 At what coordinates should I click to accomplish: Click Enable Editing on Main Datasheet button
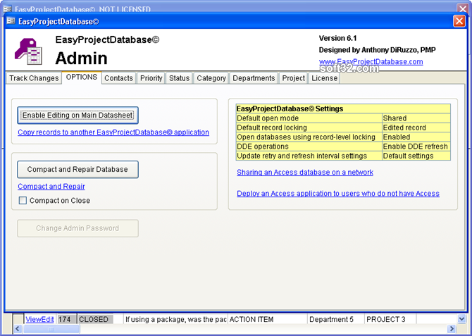pos(77,116)
